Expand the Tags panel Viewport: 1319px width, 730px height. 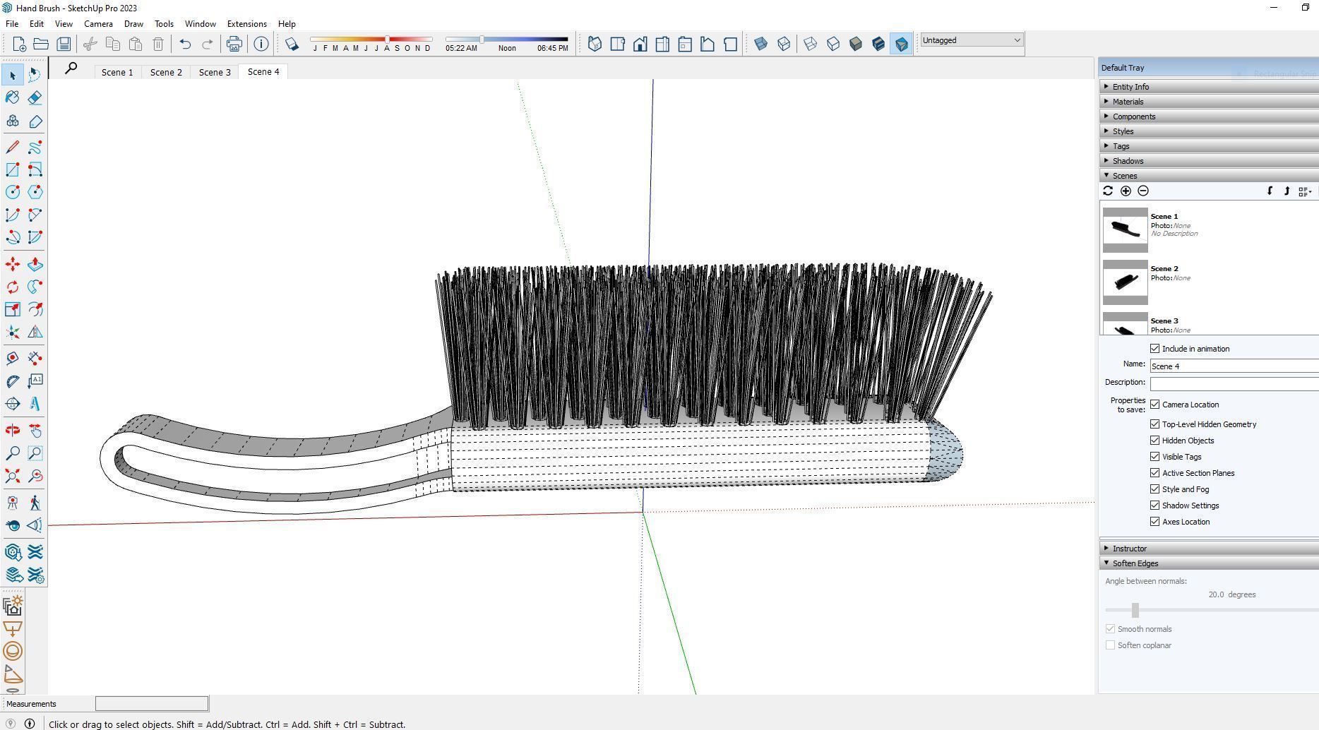1209,146
